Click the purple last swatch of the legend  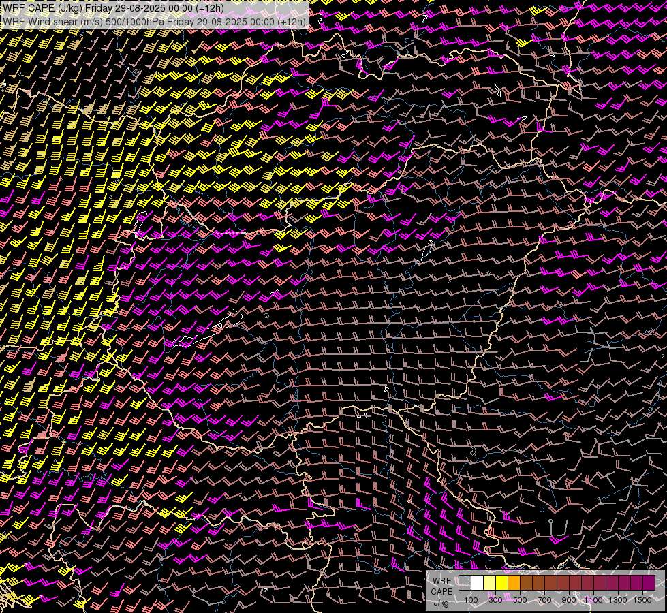point(649,583)
